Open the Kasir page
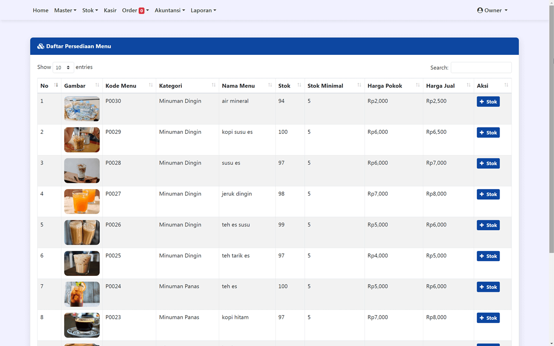554x346 pixels. (x=110, y=10)
